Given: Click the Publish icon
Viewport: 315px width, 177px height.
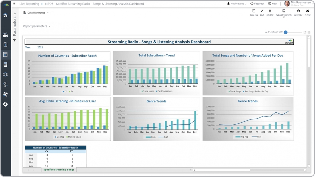Looking at the screenshot, I should 254,13.
